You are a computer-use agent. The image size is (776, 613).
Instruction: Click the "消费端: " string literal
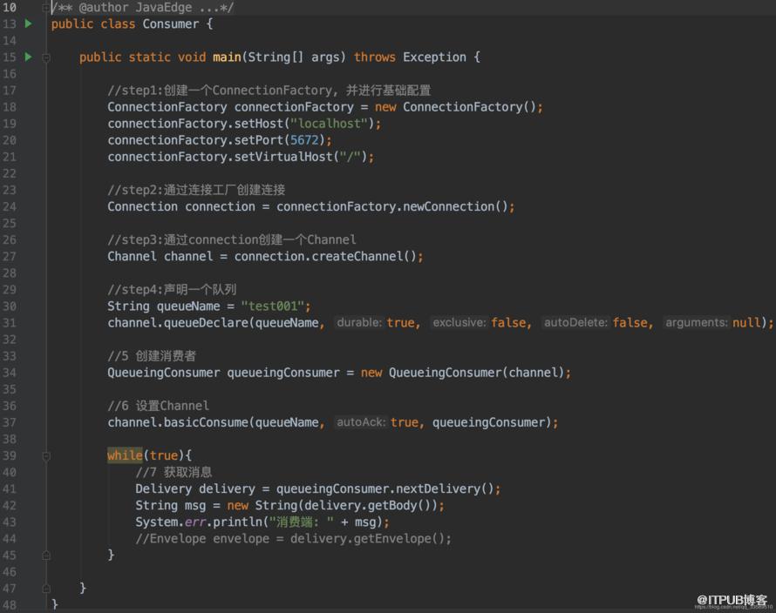(302, 522)
